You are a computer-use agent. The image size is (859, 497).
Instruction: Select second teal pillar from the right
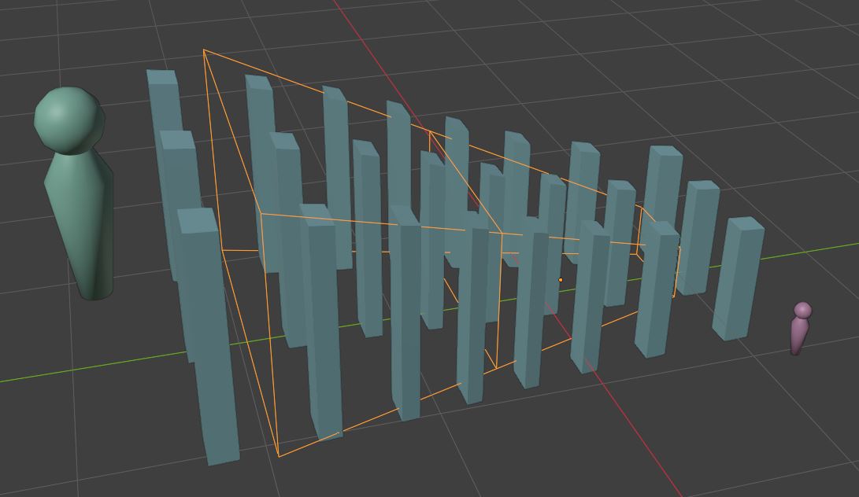coord(698,237)
